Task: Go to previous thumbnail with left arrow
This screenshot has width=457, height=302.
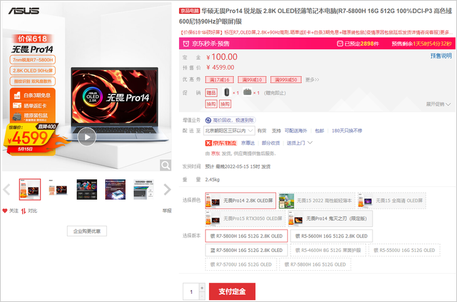Action: tap(7, 189)
